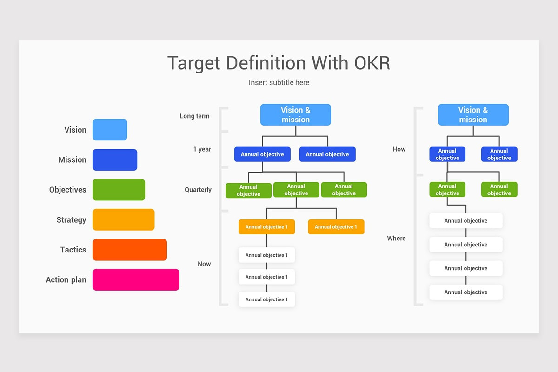
Task: Click the 'Quarterly' timeline label
Action: coord(198,189)
